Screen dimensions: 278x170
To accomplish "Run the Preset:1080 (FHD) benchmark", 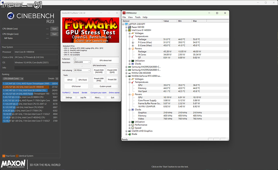I will [99, 80].
